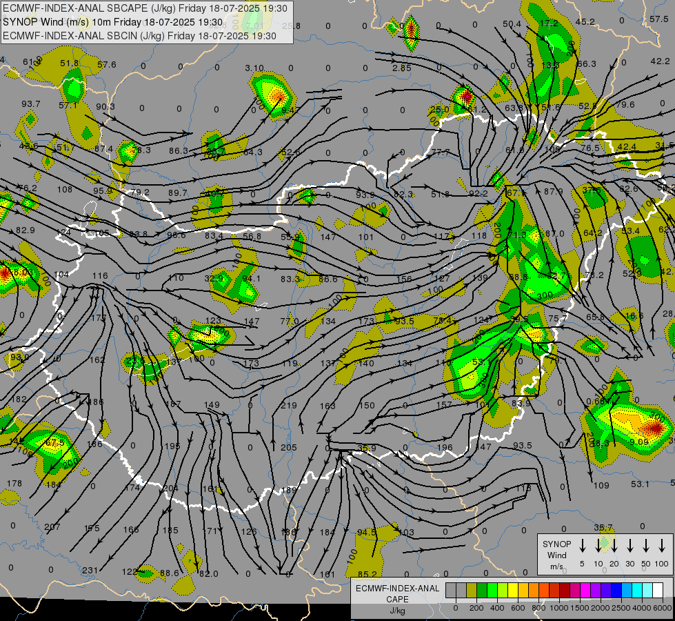Pick the dark red swatch right of 1000

pyautogui.click(x=565, y=590)
